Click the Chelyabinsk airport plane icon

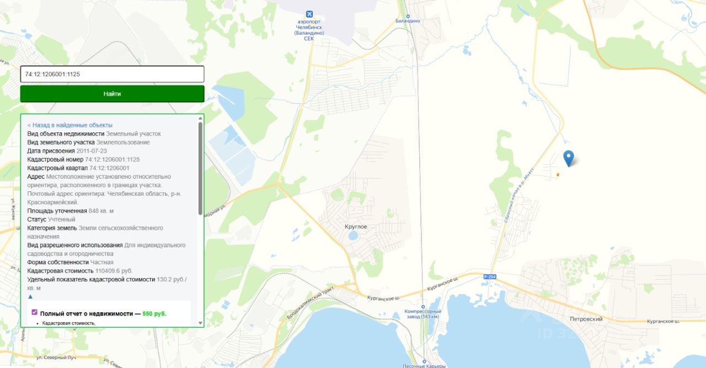click(309, 14)
